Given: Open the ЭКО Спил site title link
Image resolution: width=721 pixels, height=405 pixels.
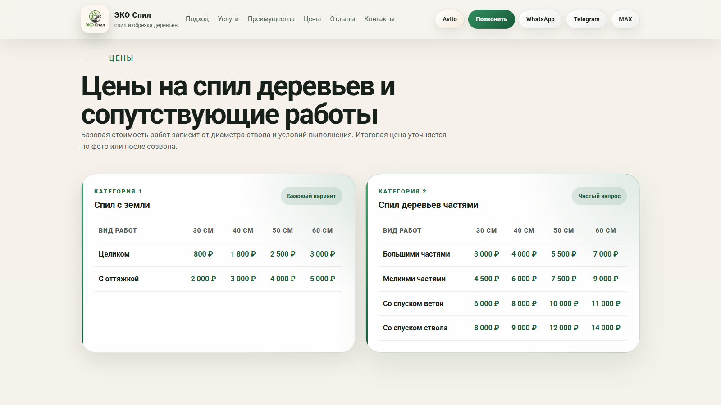Looking at the screenshot, I should click(132, 15).
